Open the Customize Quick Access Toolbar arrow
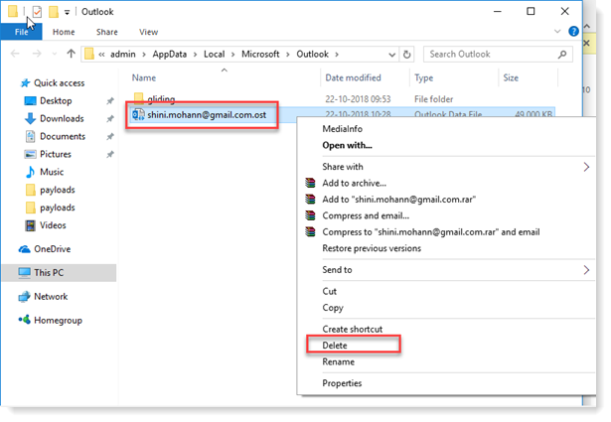 67,12
